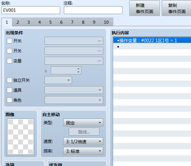Click the empty 注释 input field

[x=93, y=10]
